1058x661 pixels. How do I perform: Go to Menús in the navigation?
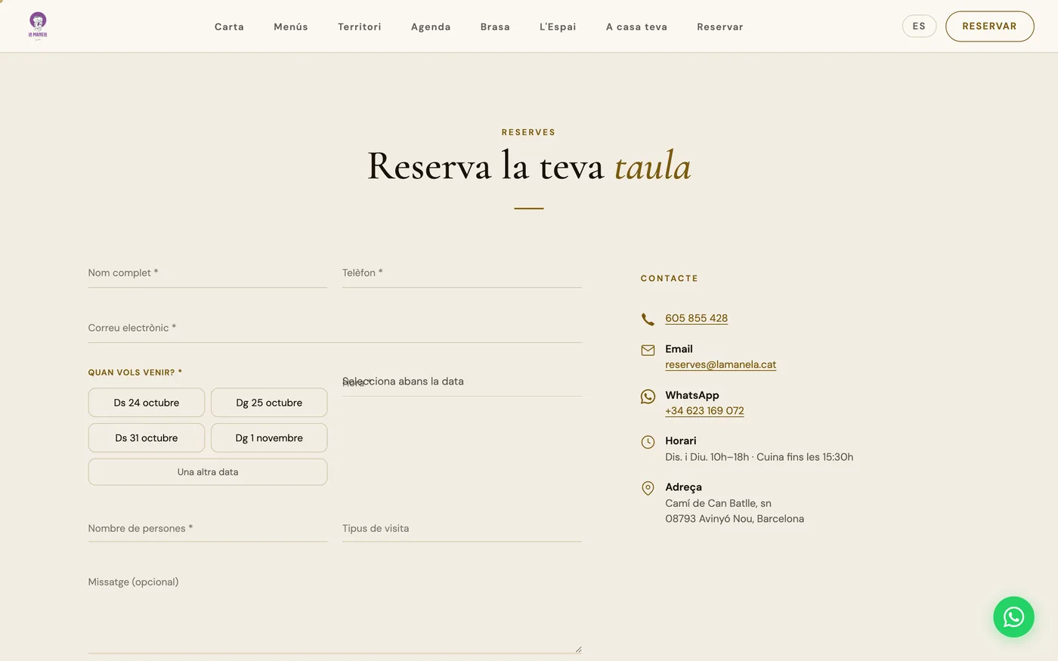[x=291, y=26]
